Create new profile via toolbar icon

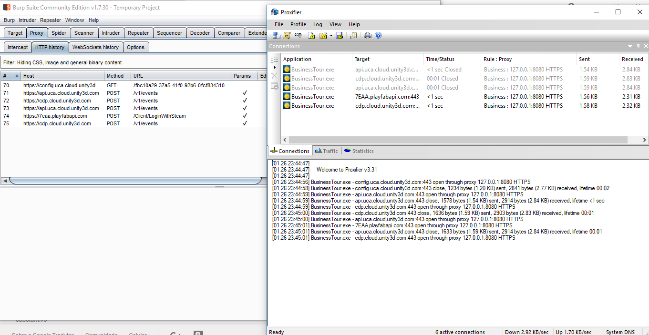(311, 35)
